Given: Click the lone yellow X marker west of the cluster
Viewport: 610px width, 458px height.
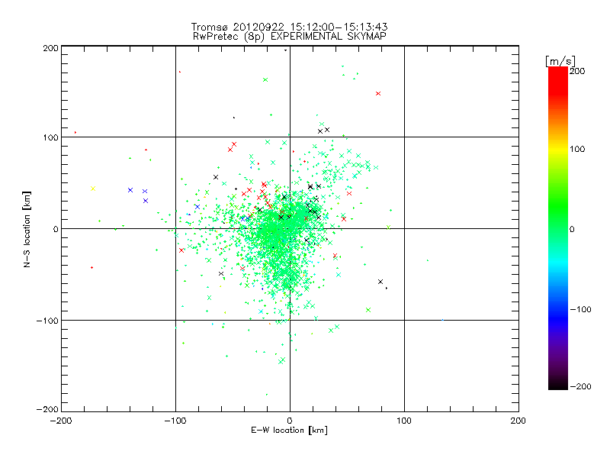Looking at the screenshot, I should (x=93, y=189).
